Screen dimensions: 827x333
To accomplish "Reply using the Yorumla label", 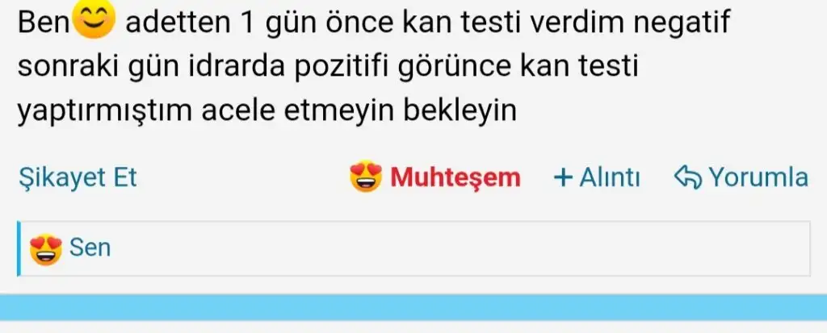I will coord(758,177).
